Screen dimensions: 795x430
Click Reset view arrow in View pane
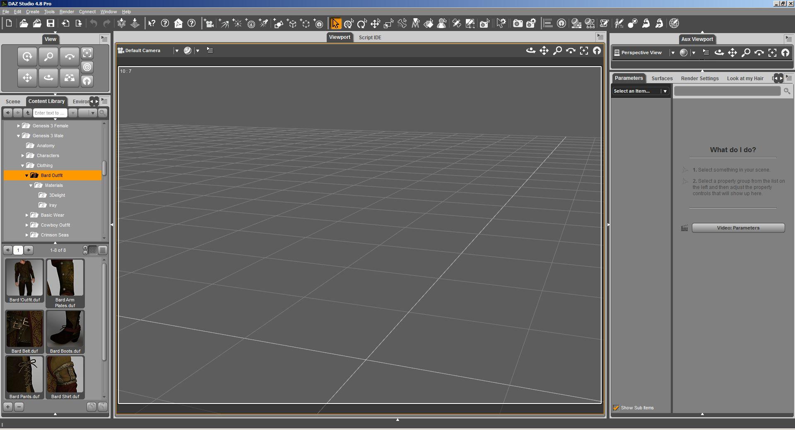87,81
